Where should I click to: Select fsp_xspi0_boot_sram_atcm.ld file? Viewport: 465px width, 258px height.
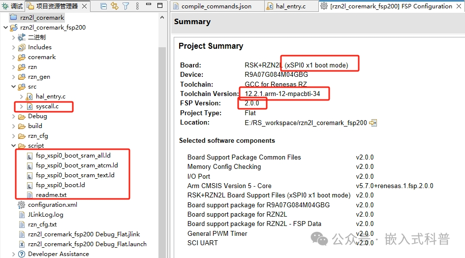tap(77, 165)
